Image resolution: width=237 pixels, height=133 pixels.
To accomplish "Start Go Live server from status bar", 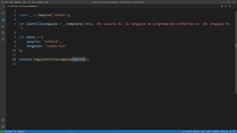I will click(x=224, y=132).
